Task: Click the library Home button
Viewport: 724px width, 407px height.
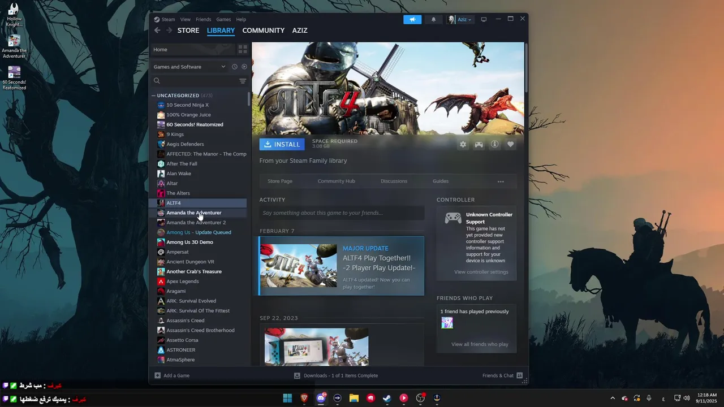Action: click(x=192, y=49)
